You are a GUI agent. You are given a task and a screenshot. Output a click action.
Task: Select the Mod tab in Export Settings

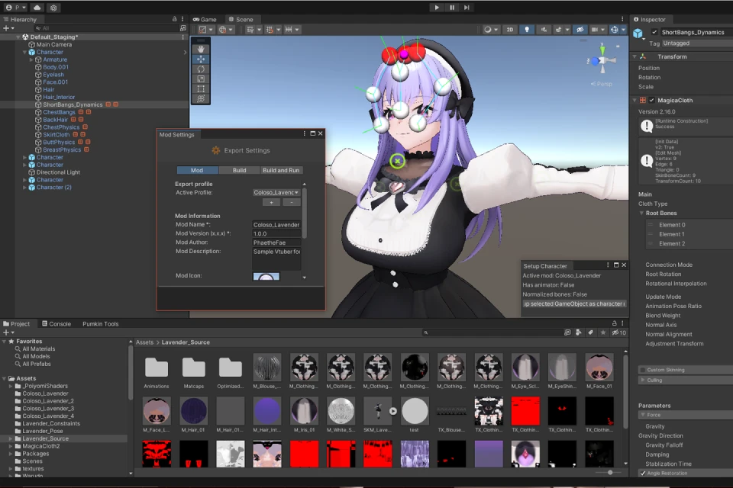[x=197, y=171]
